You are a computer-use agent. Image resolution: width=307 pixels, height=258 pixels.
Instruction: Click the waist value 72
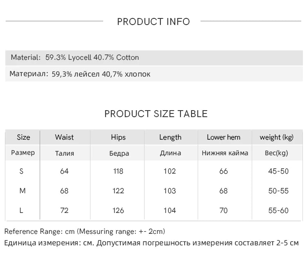point(64,210)
